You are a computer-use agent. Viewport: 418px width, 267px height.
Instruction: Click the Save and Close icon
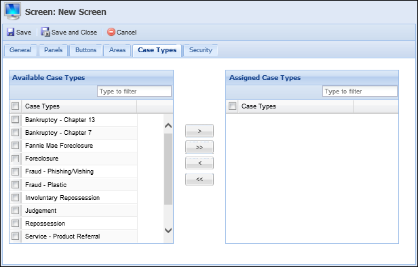tap(45, 32)
